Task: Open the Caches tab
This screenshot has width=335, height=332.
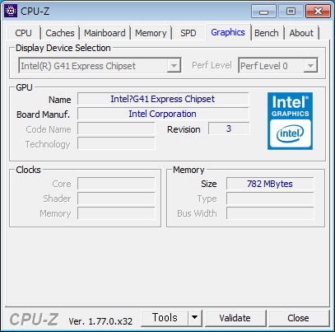Action: click(60, 33)
